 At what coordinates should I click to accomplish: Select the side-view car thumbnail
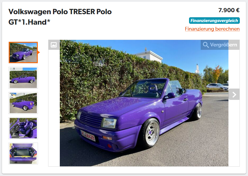(23, 78)
